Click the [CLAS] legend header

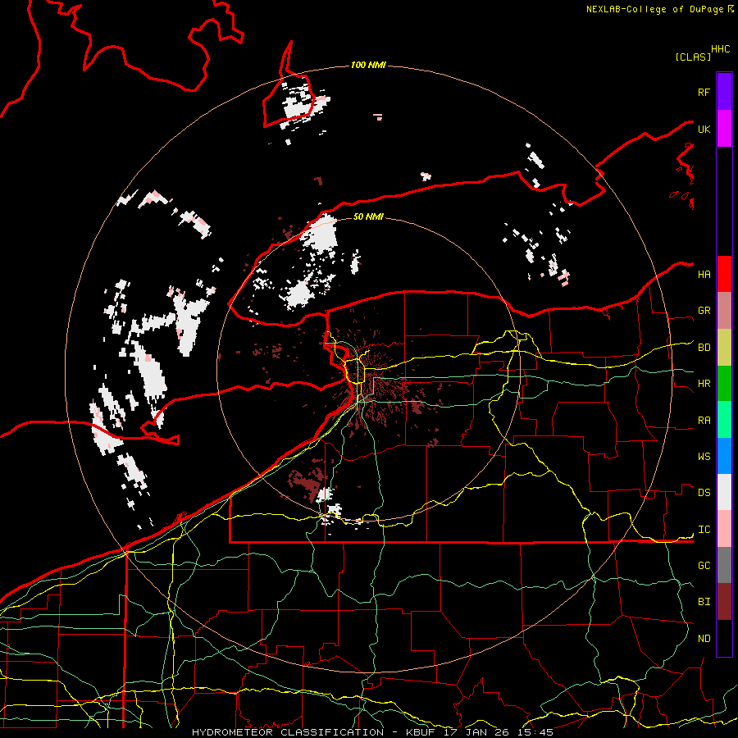coord(693,57)
